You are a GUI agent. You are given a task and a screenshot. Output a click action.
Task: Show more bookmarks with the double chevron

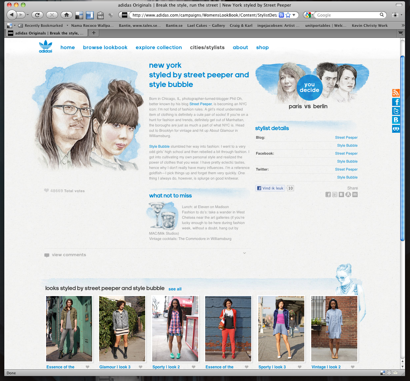tap(403, 25)
